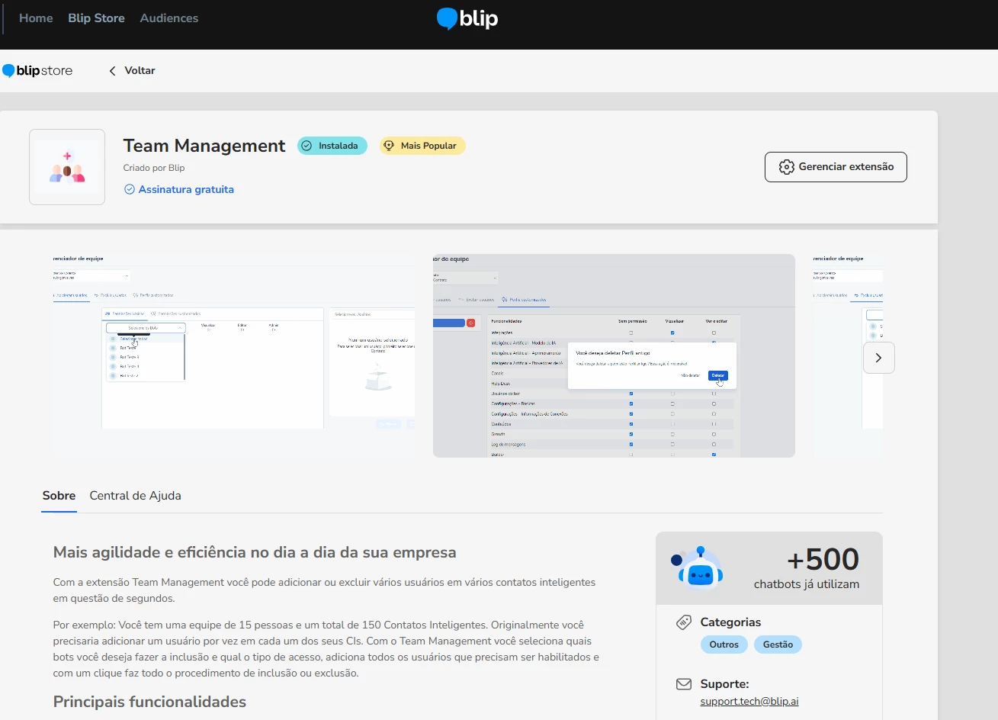Open the Home menu item
This screenshot has height=720, width=998.
pyautogui.click(x=36, y=18)
